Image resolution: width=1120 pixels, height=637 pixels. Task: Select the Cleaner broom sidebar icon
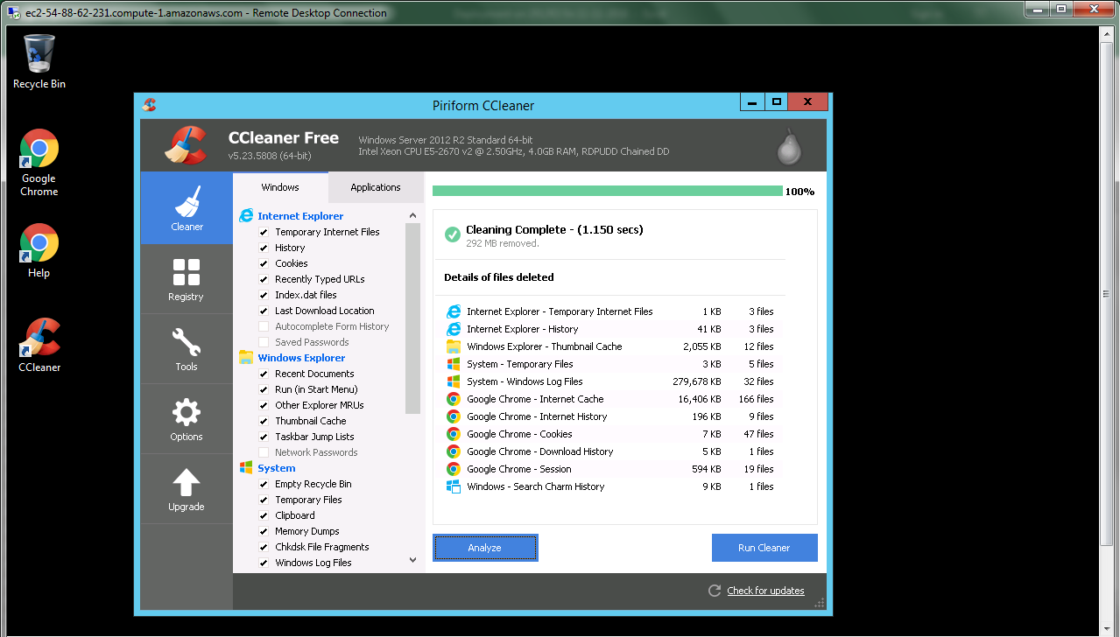pyautogui.click(x=186, y=208)
